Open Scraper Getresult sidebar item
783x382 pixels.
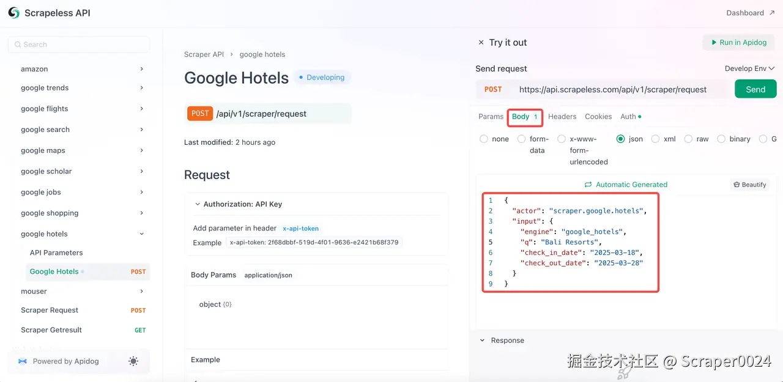[x=82, y=329]
